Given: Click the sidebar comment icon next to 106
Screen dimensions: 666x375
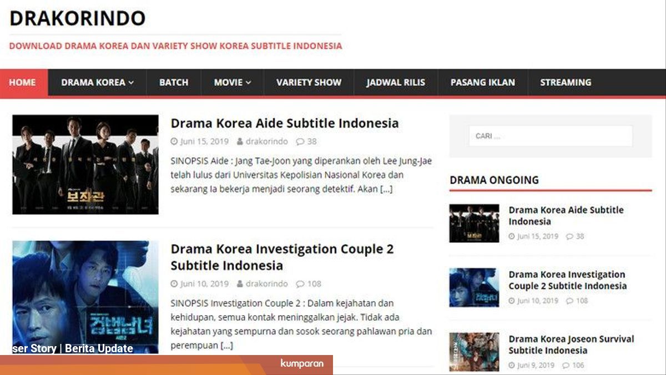Looking at the screenshot, I should pyautogui.click(x=566, y=365).
